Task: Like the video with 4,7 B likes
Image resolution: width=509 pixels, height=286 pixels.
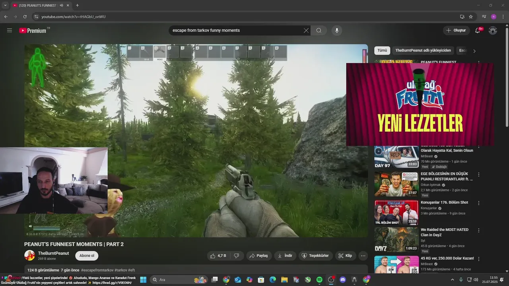Action: [218, 255]
